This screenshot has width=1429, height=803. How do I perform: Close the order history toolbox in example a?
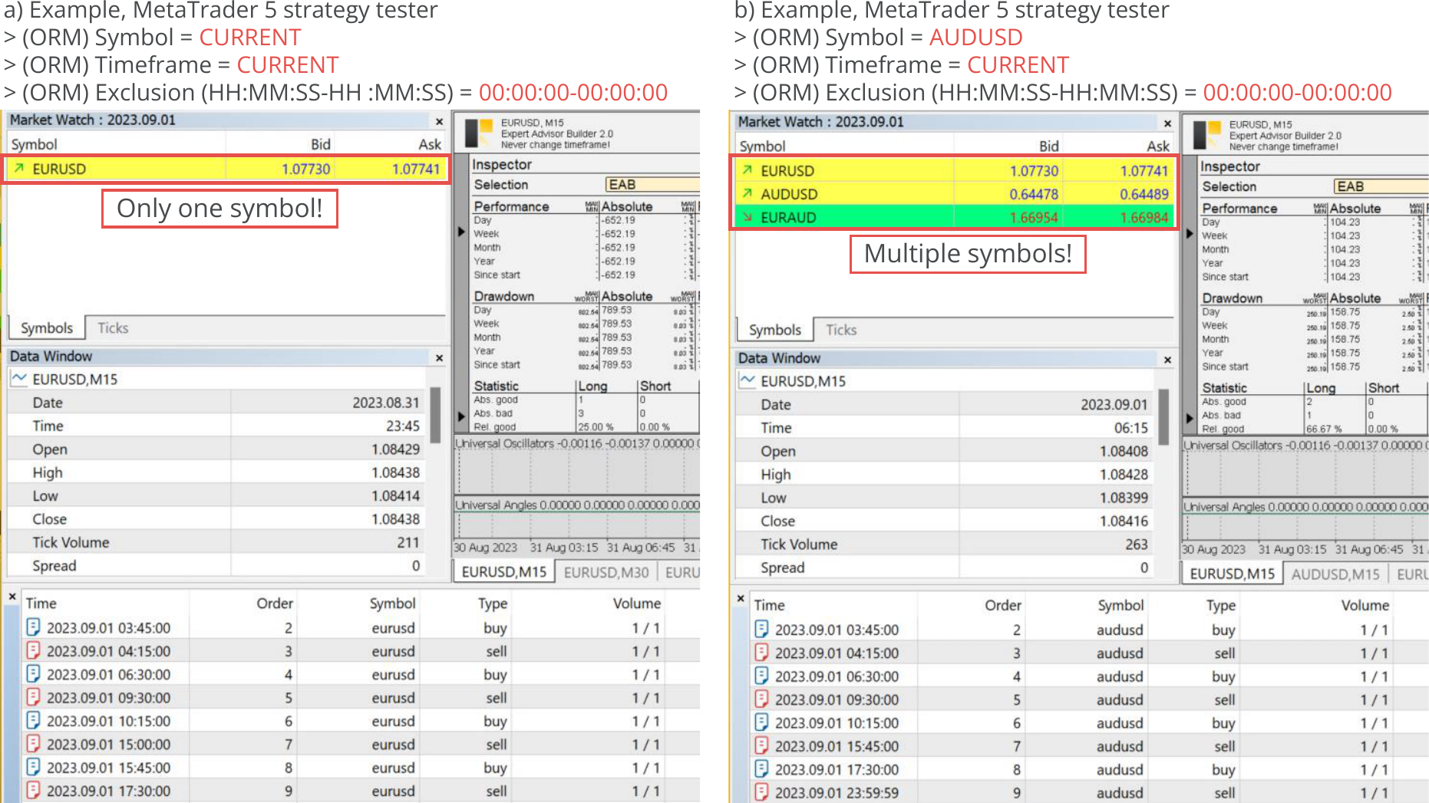click(x=12, y=596)
